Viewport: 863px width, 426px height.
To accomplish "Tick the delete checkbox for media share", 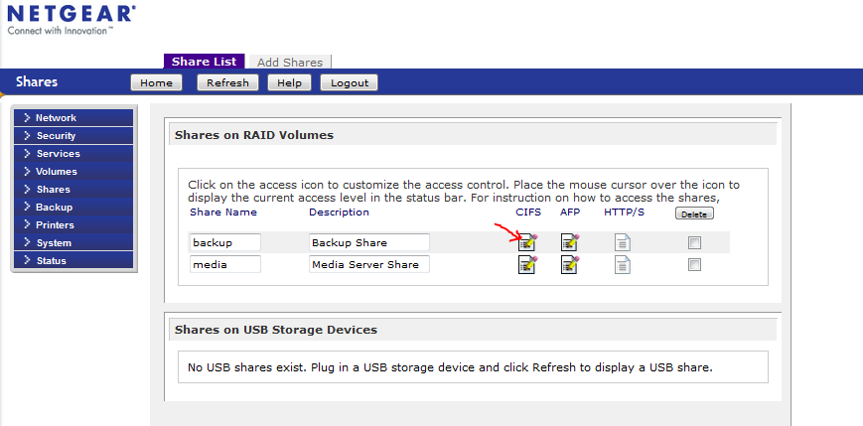I will point(694,264).
